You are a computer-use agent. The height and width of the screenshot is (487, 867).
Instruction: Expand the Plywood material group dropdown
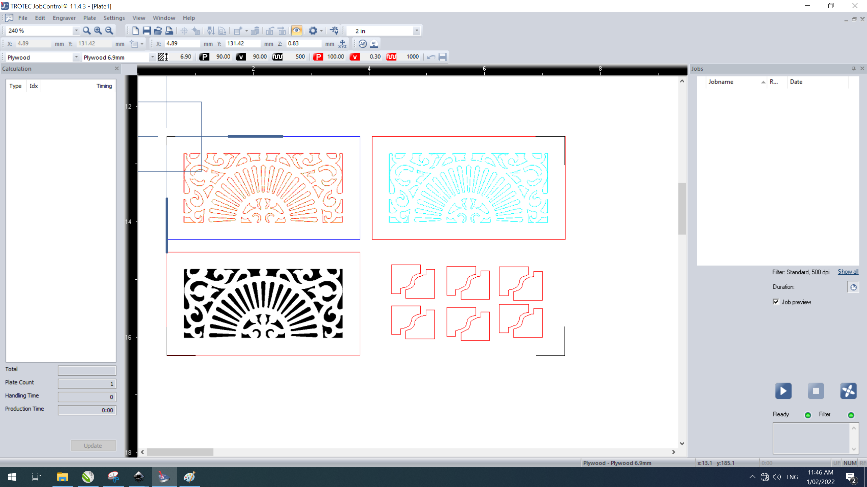click(x=76, y=57)
